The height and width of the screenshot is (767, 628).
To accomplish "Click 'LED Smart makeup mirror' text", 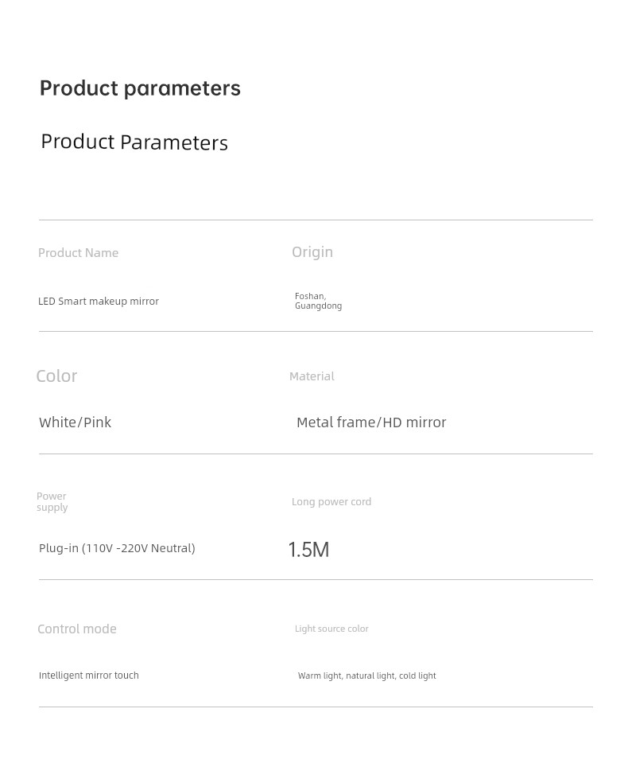I will pyautogui.click(x=99, y=302).
